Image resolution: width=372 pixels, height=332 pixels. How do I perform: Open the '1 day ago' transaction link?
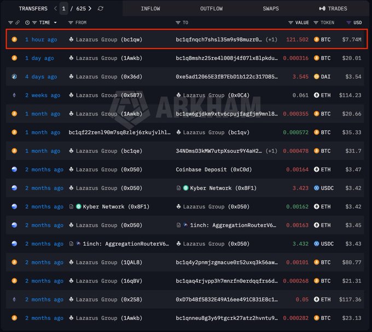point(39,58)
